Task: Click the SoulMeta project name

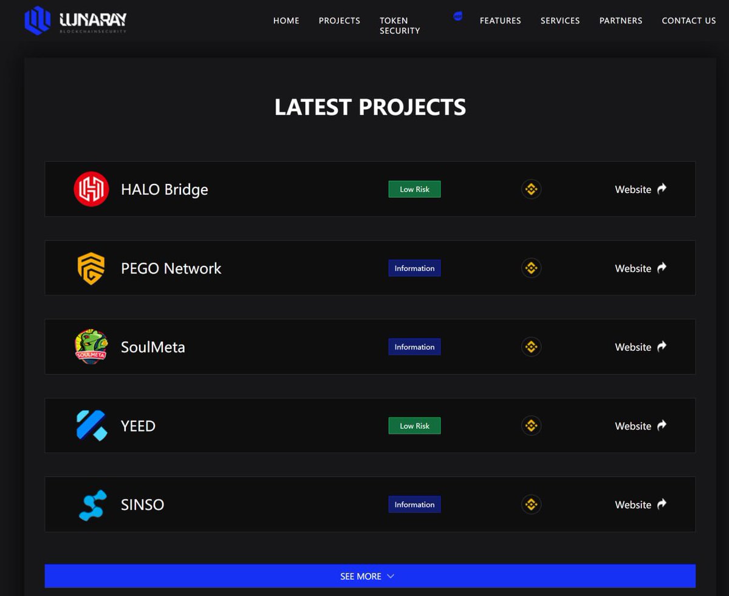Action: tap(153, 347)
